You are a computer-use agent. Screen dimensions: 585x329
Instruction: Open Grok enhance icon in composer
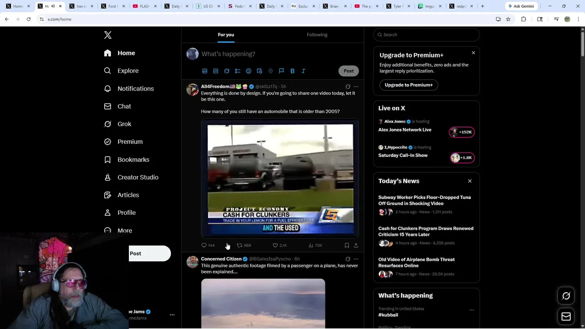click(x=227, y=71)
